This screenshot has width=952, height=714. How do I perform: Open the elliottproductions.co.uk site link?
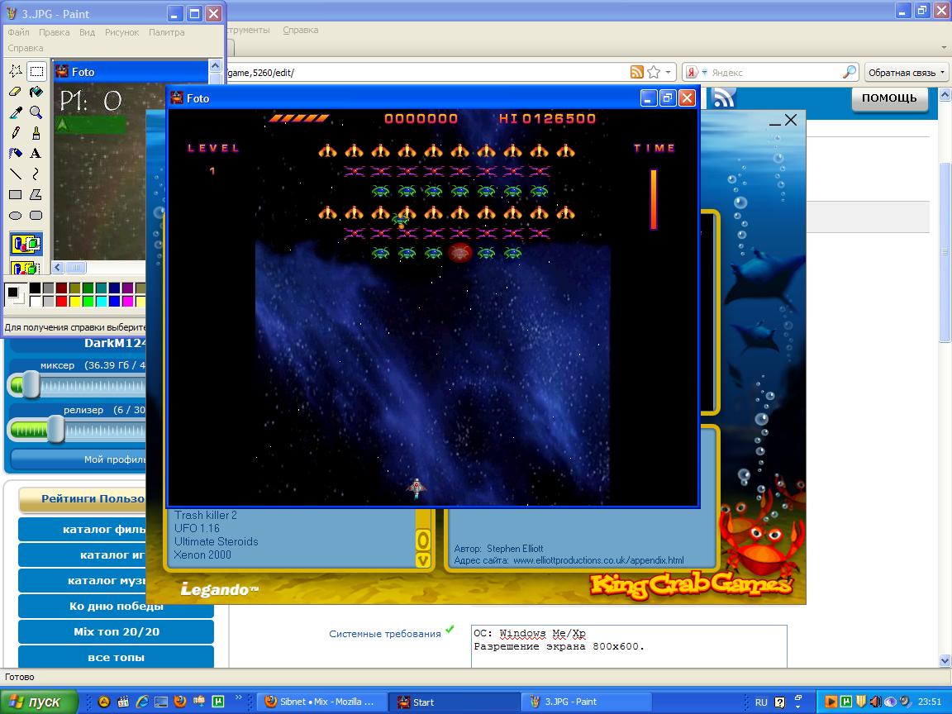pos(598,560)
